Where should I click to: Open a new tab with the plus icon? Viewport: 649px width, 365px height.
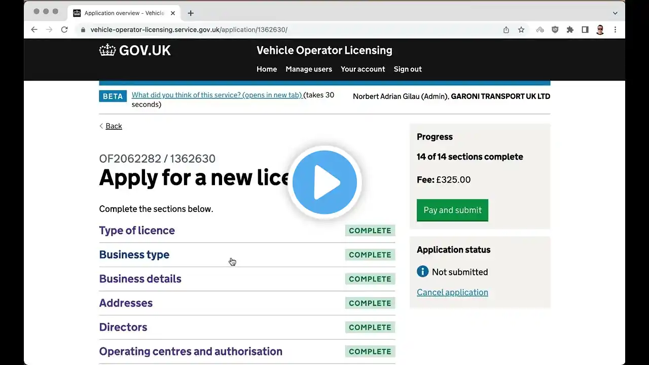[x=191, y=13]
